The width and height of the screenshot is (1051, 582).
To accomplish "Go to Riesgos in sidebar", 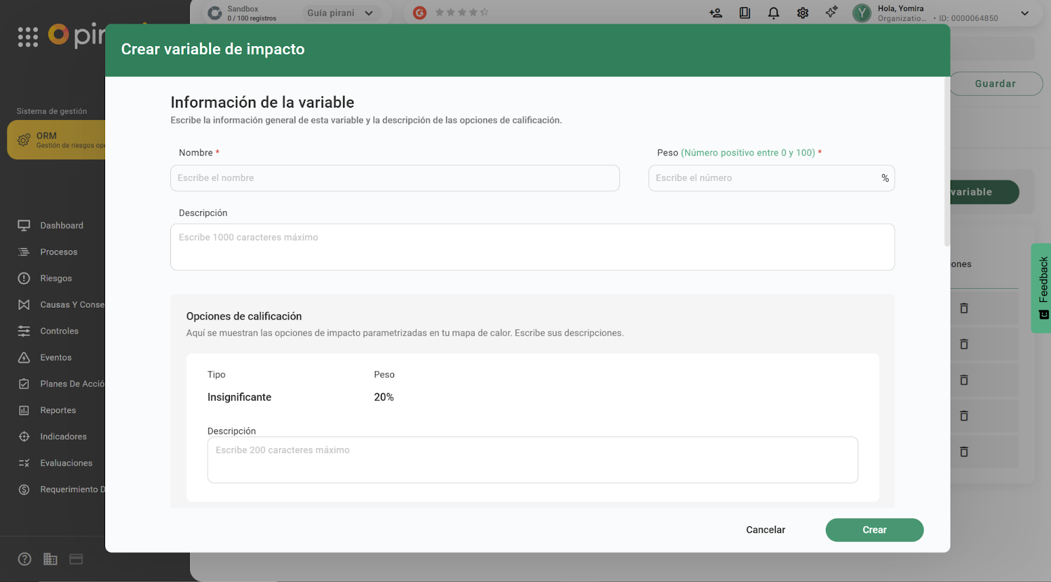I will pyautogui.click(x=56, y=278).
